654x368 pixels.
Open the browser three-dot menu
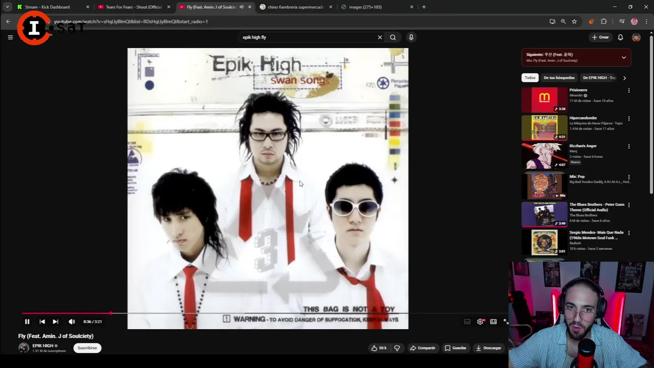point(647,21)
